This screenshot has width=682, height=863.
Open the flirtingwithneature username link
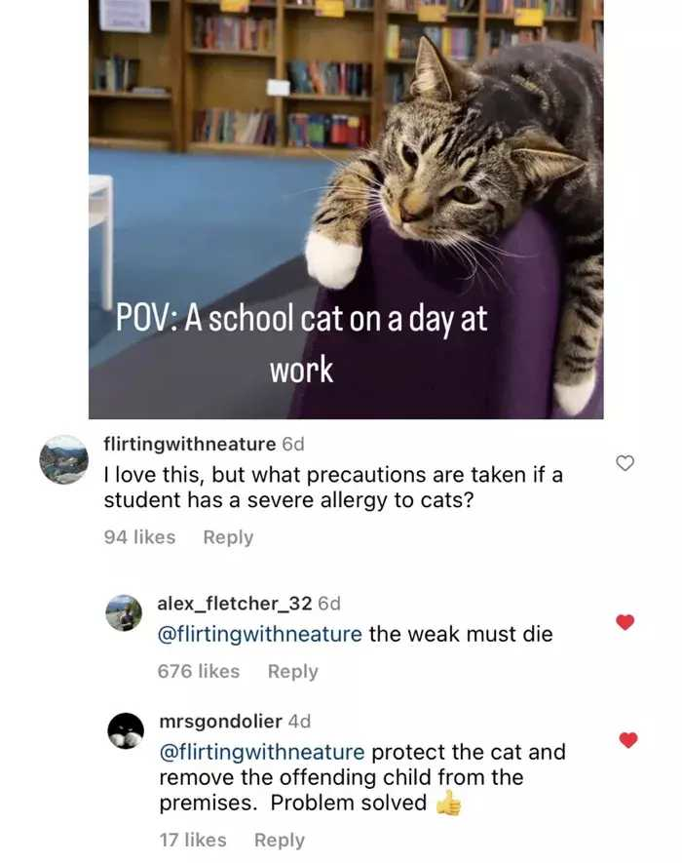[x=190, y=444]
